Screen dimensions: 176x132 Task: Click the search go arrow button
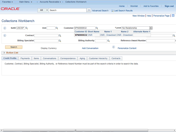[x=89, y=10]
